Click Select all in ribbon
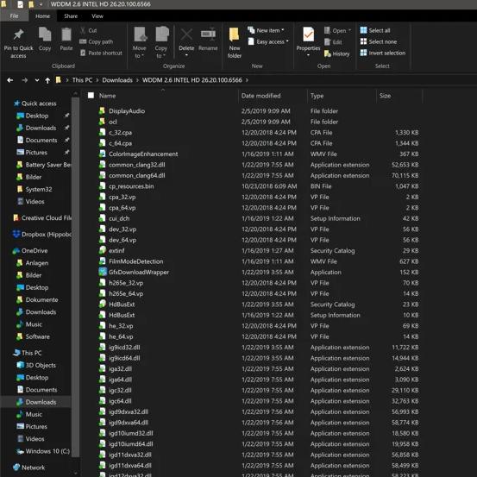 coord(374,30)
